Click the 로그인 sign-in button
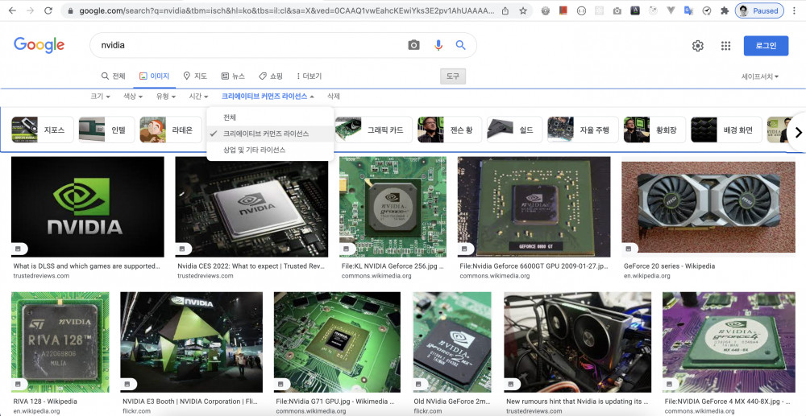Image resolution: width=806 pixels, height=416 pixels. point(766,46)
